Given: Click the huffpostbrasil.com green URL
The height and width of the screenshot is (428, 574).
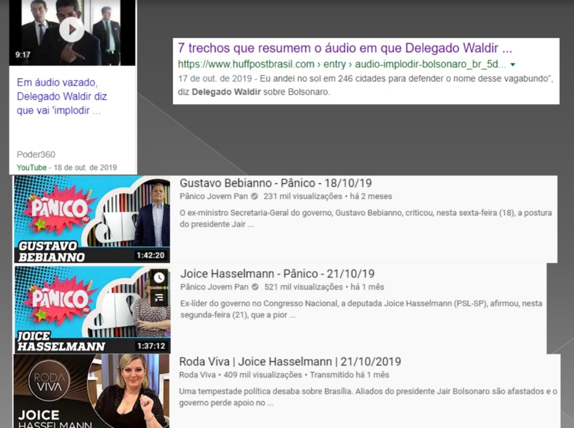Looking at the screenshot, I should (x=342, y=64).
